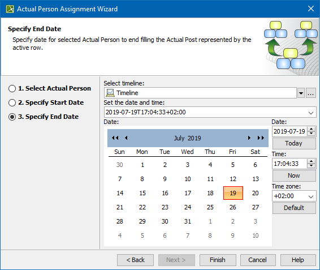The image size is (320, 270).
Task: Open the timeline browse ellipsis button
Action: coord(310,93)
